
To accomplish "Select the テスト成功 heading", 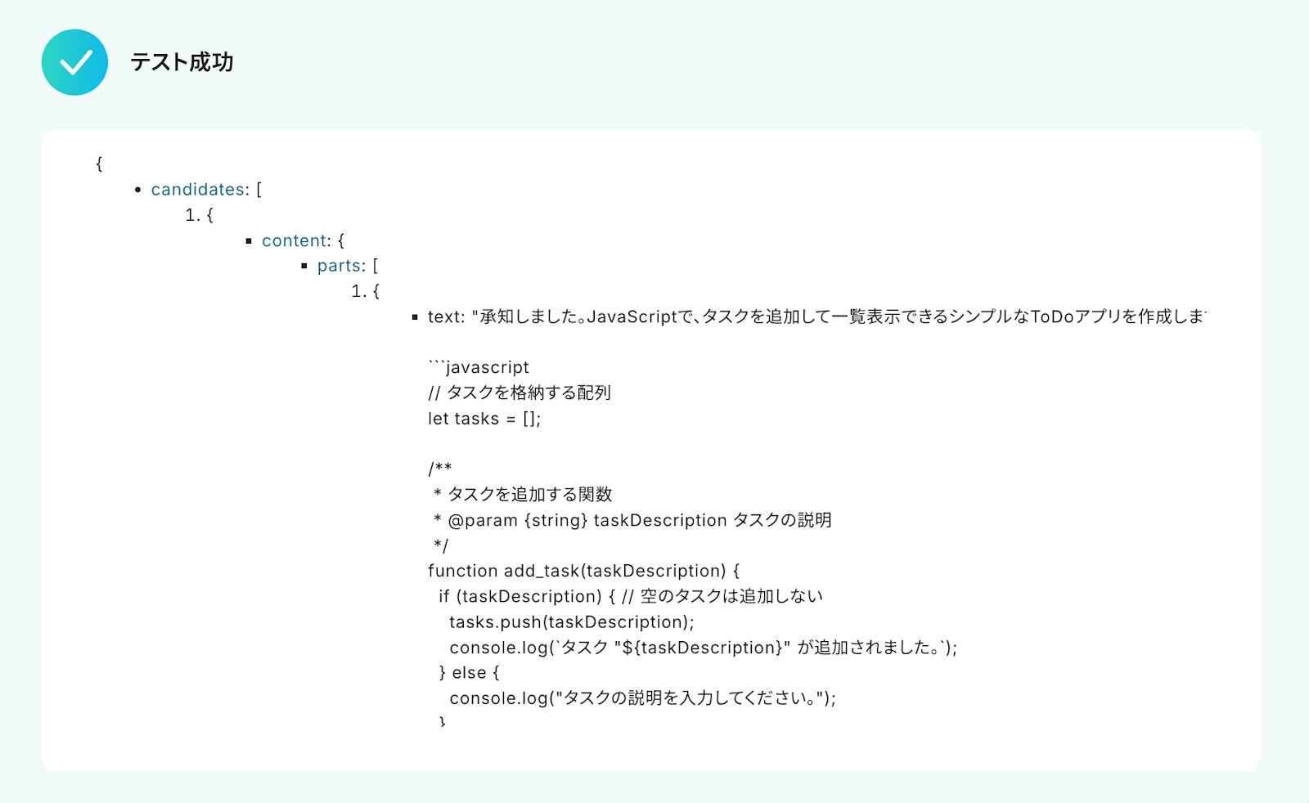I will click(182, 62).
